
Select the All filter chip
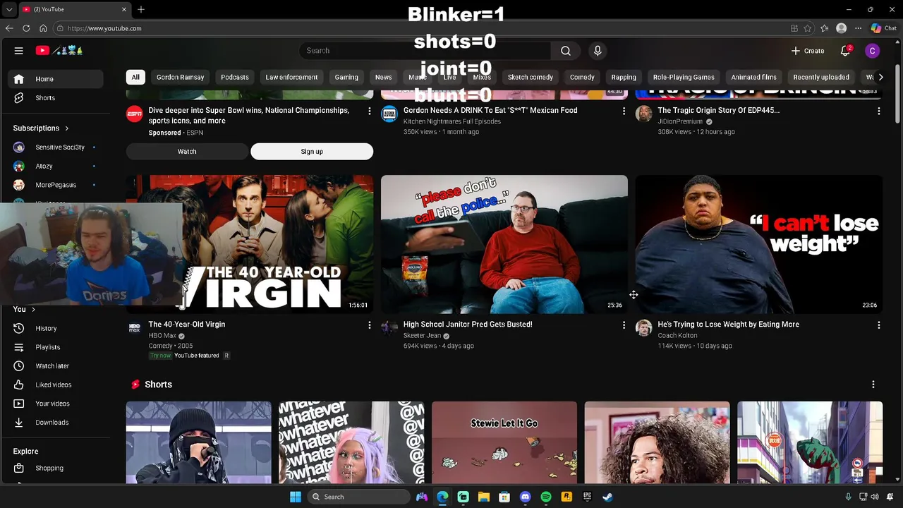135,77
